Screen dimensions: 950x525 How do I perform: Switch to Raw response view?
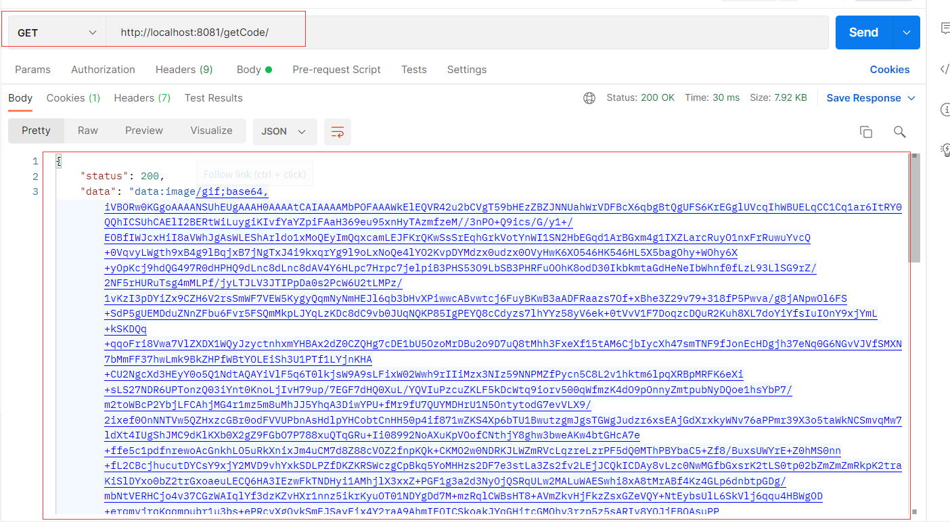(88, 130)
